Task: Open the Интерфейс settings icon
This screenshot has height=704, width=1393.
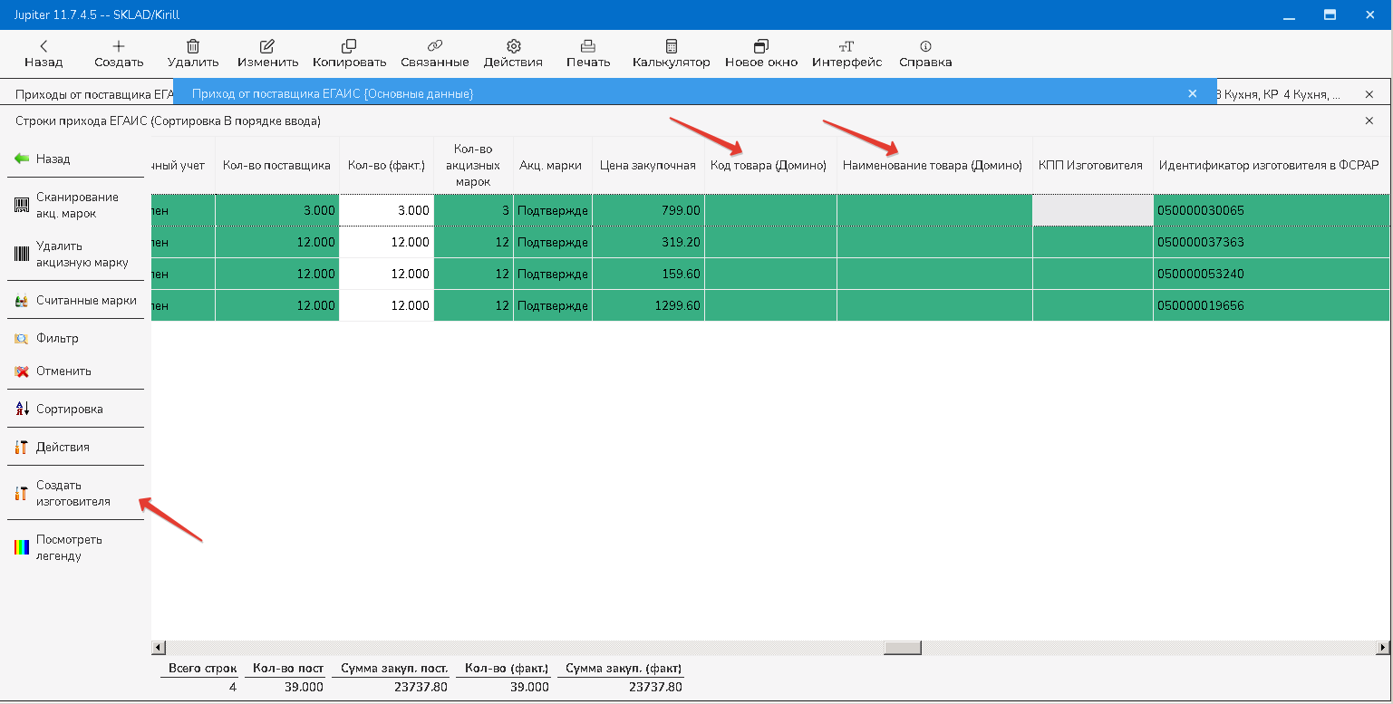Action: click(x=846, y=45)
